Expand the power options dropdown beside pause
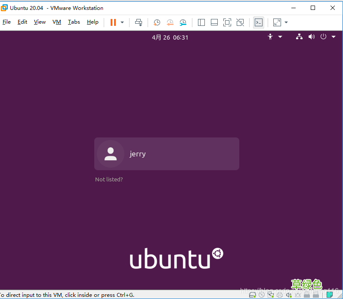343x299 pixels. (122, 22)
